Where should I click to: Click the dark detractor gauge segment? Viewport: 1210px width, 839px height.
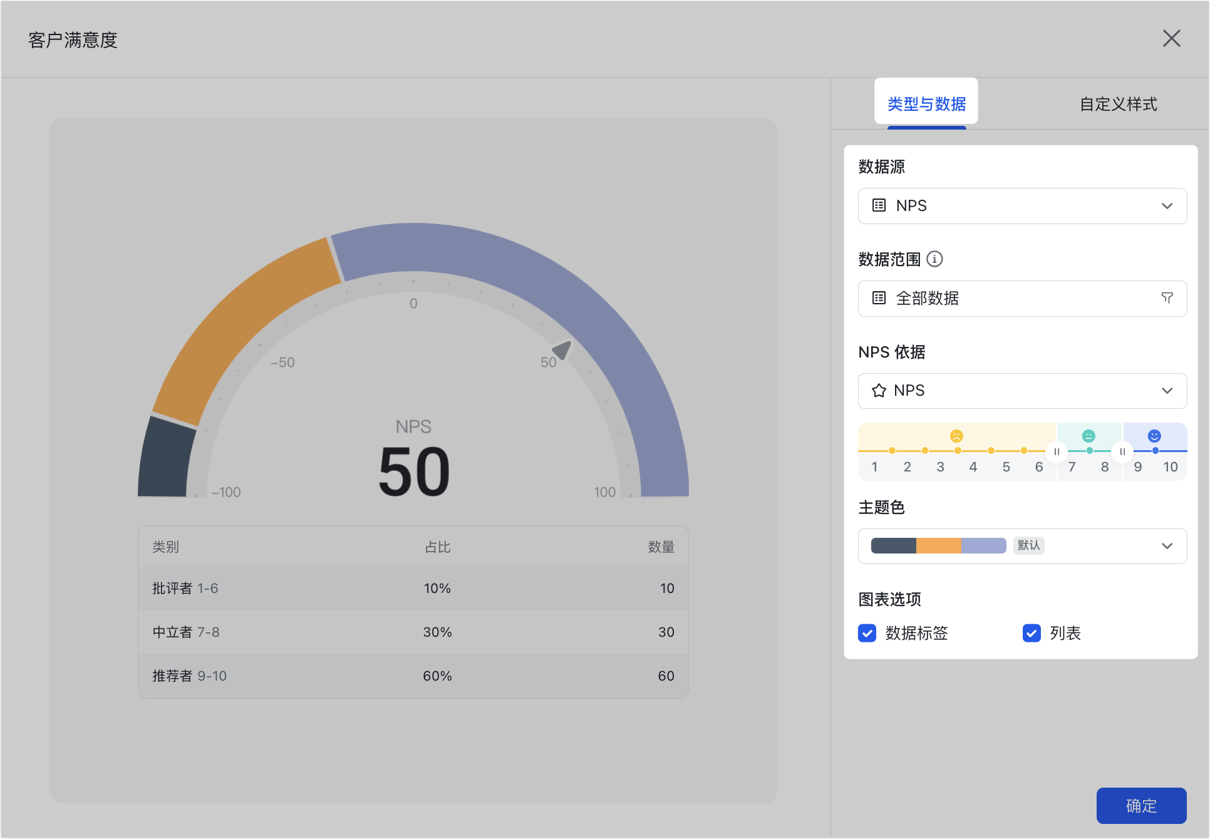pos(166,458)
